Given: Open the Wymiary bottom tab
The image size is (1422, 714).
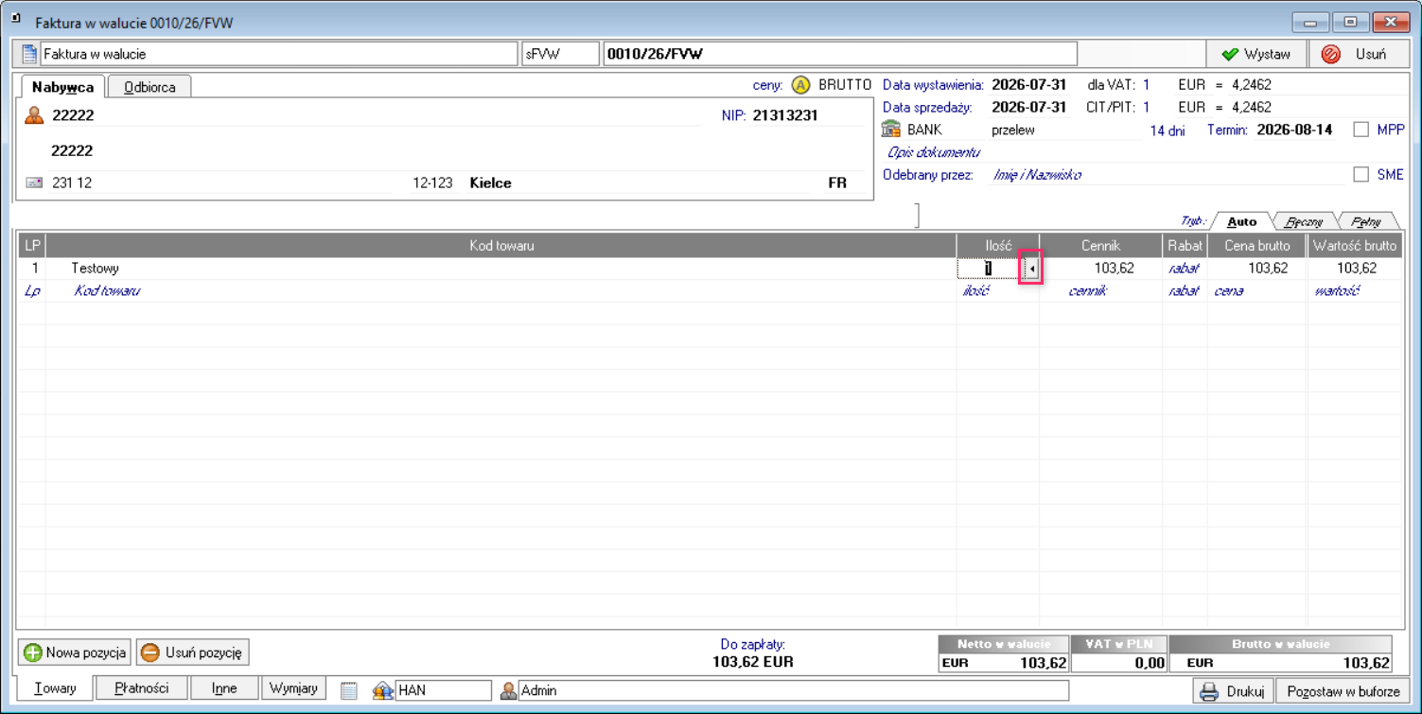Looking at the screenshot, I should point(293,688).
